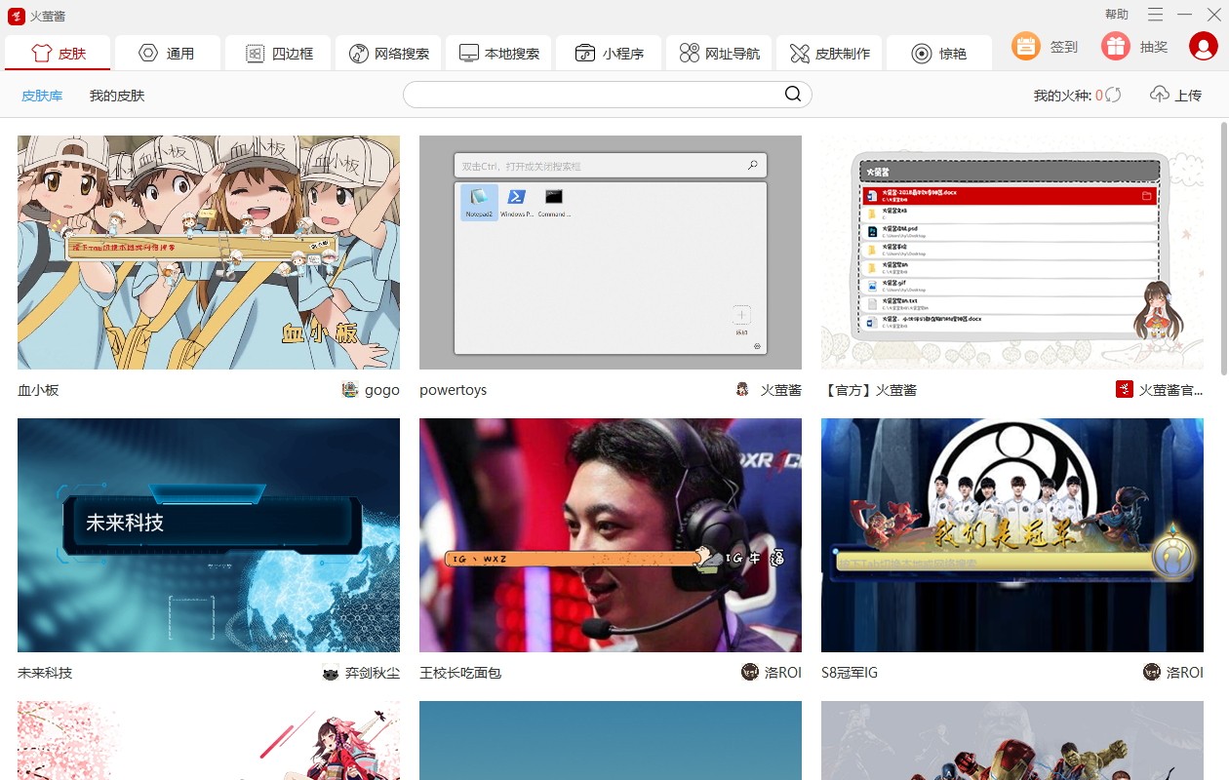Open the 血小板 skin thumbnail
This screenshot has height=780, width=1229.
(x=209, y=253)
